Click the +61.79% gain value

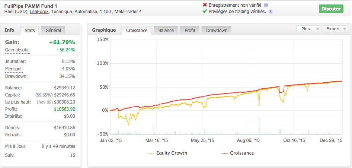[62, 42]
